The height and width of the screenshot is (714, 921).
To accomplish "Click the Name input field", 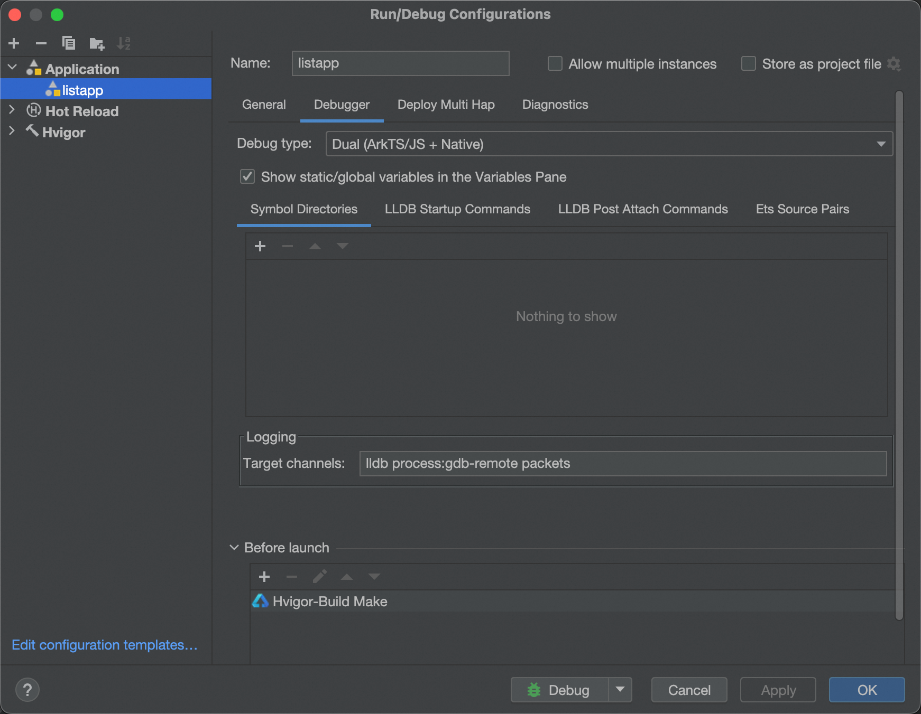I will pyautogui.click(x=400, y=63).
